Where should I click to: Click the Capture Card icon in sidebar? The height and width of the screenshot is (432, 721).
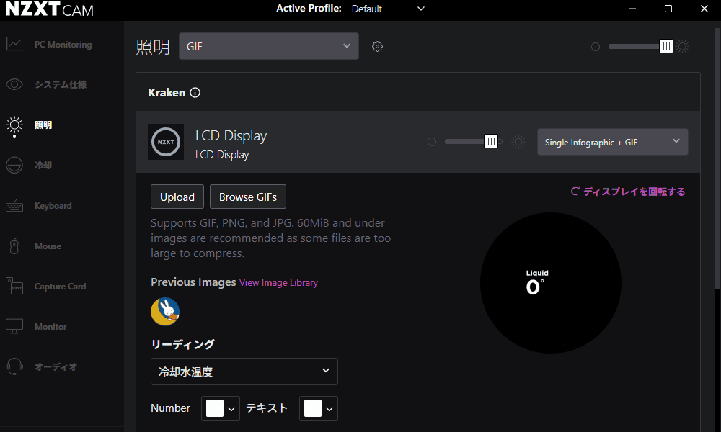tap(14, 286)
